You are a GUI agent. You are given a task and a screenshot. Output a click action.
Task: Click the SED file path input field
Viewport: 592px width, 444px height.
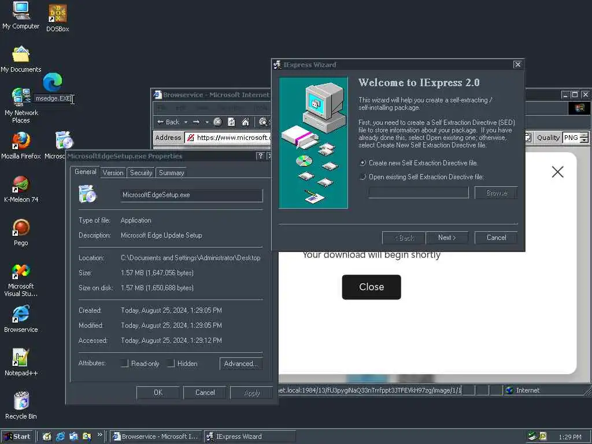pyautogui.click(x=419, y=193)
